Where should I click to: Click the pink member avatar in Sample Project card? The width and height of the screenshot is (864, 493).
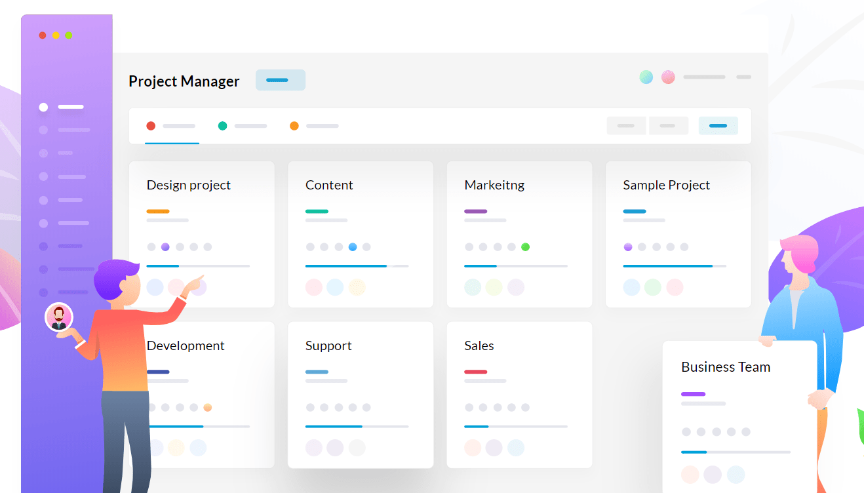(x=675, y=287)
